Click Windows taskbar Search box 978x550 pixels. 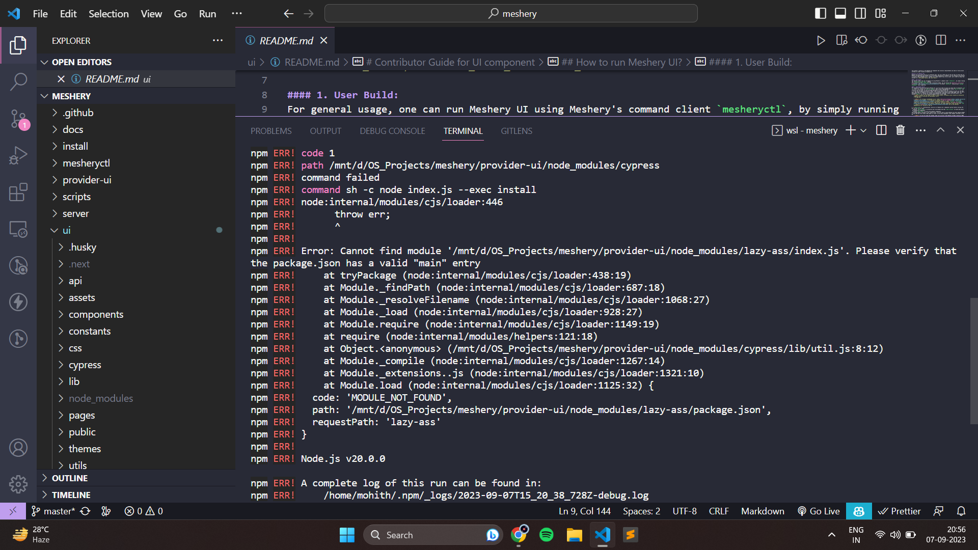(x=433, y=535)
